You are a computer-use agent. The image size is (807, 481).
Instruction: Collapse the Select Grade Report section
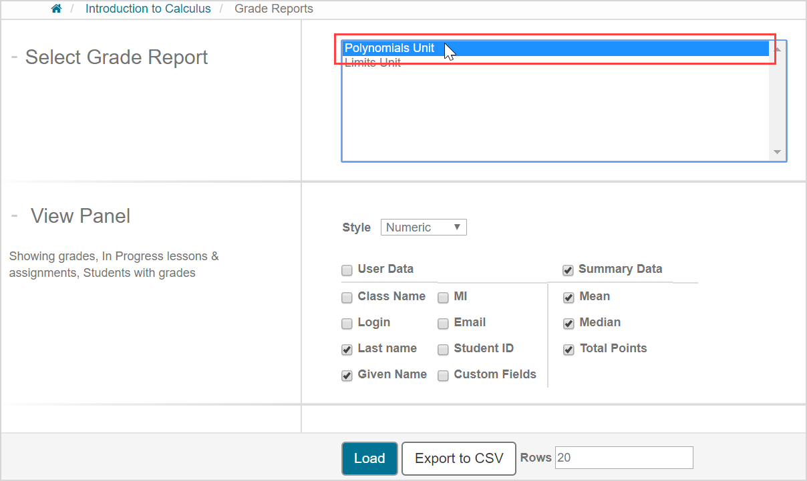(14, 57)
